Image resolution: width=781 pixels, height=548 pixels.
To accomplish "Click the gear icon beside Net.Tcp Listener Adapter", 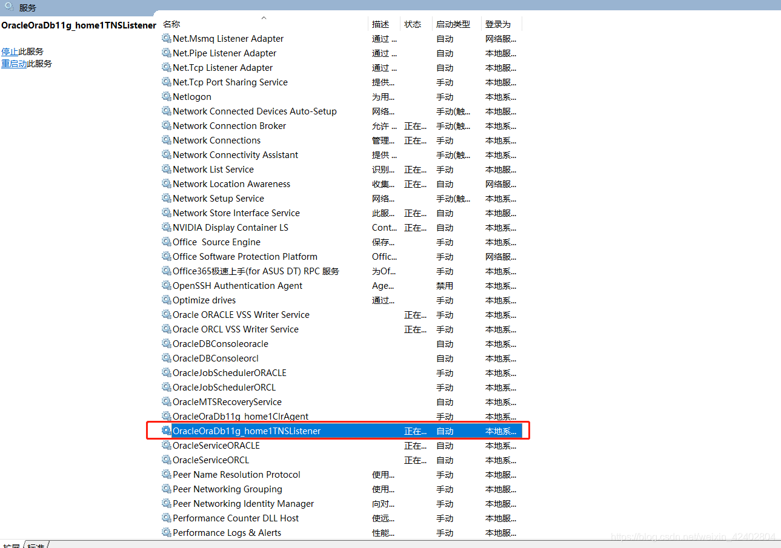I will coord(167,67).
